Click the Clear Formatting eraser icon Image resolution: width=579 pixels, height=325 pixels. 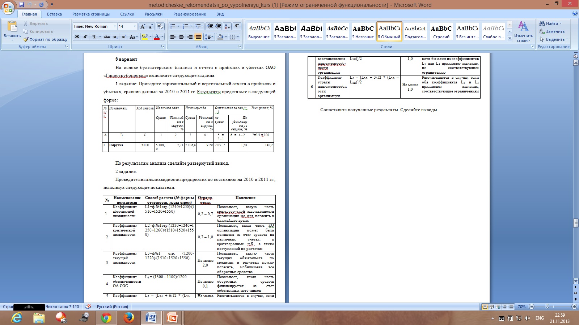coord(160,26)
